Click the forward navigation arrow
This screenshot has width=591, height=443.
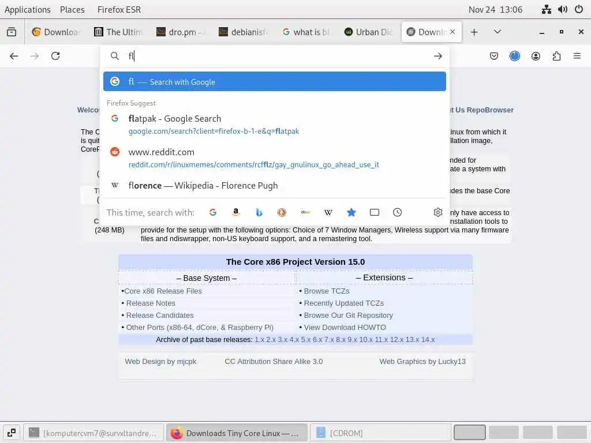point(34,56)
